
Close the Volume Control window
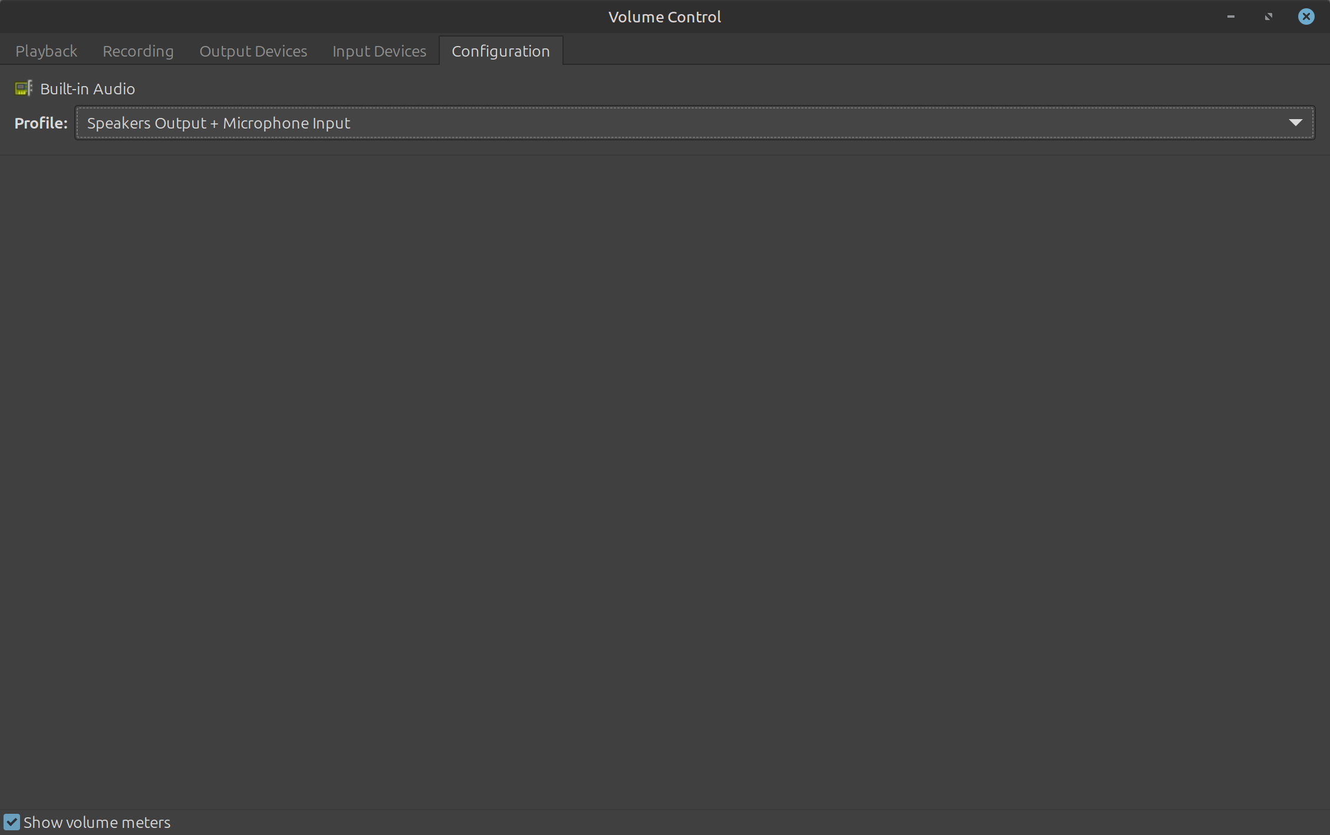(x=1306, y=17)
